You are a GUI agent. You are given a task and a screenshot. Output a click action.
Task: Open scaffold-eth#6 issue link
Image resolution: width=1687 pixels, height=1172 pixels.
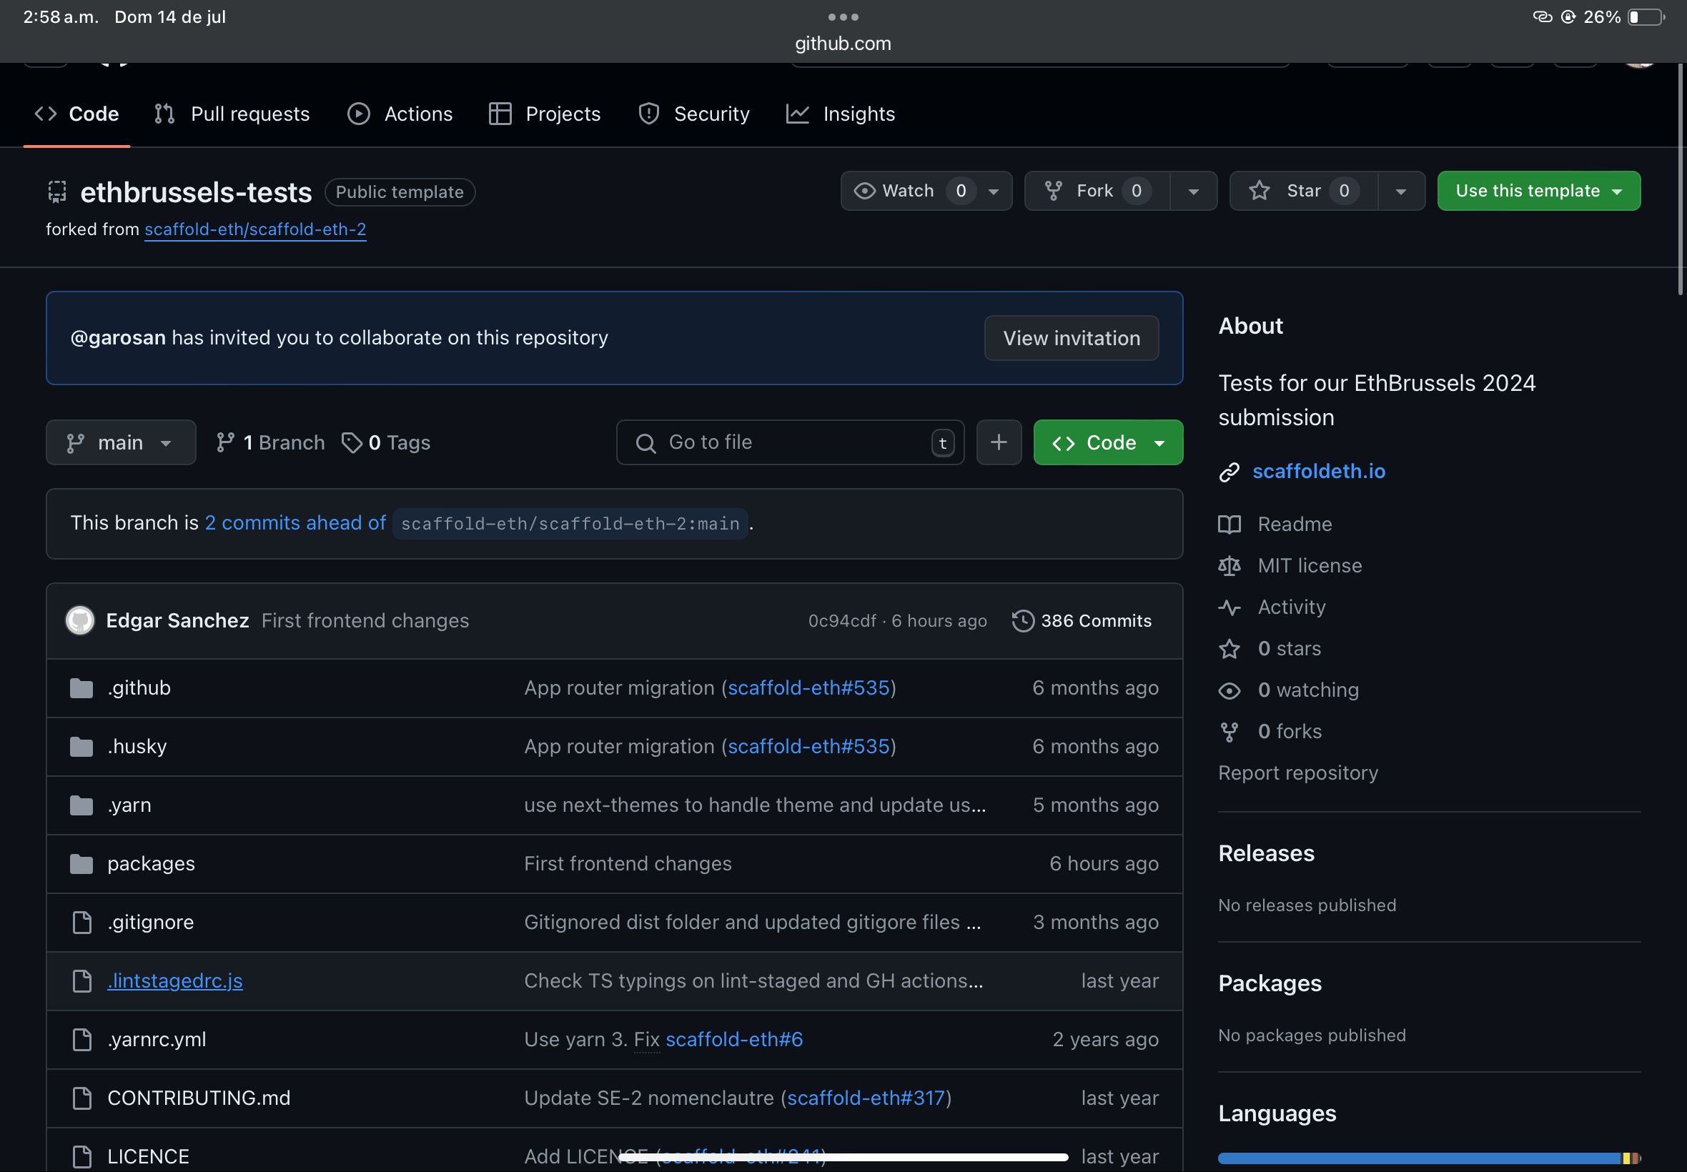[x=734, y=1040]
